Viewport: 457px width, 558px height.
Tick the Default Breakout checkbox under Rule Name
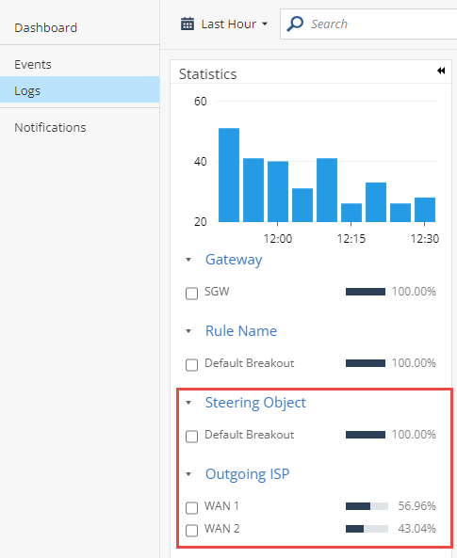[192, 365]
